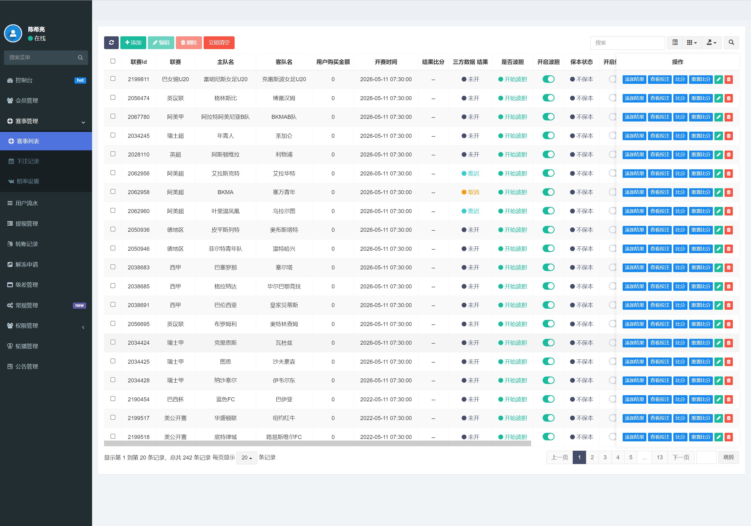Click red delete trash for row 2062958

pos(729,192)
